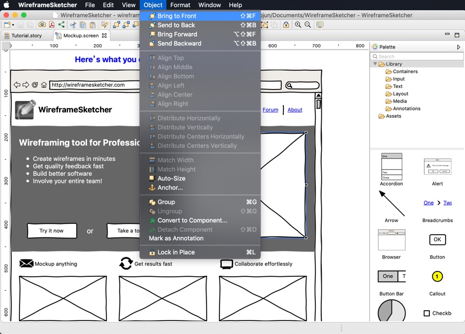Open the WireframeSketcher app menu
This screenshot has width=465, height=334.
[48, 5]
